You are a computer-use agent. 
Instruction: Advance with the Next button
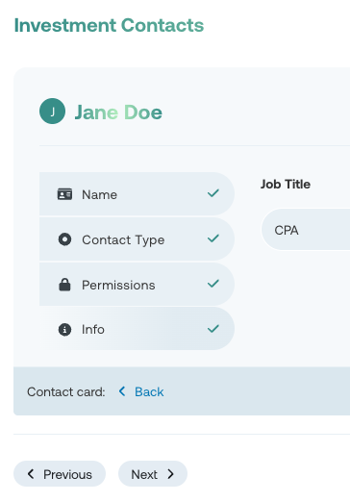(x=153, y=474)
